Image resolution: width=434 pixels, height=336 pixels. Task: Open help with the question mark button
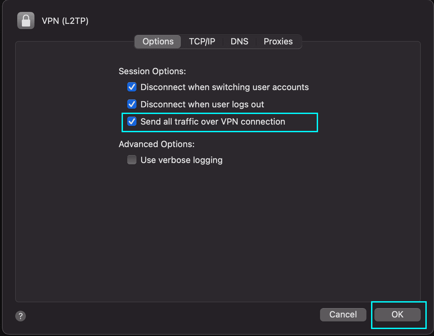click(21, 316)
